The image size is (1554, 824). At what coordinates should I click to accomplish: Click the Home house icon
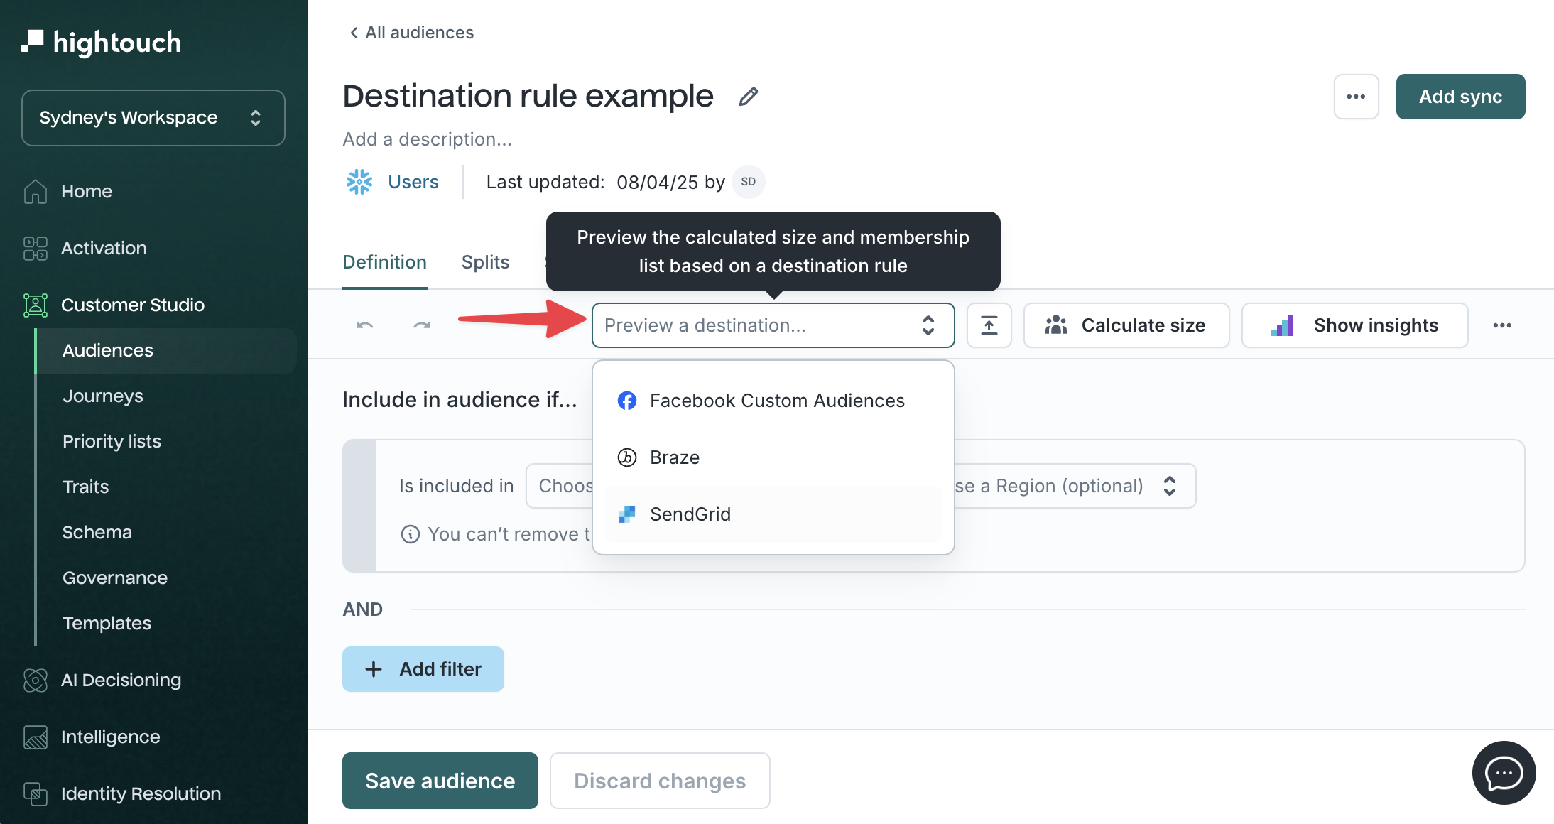click(36, 191)
